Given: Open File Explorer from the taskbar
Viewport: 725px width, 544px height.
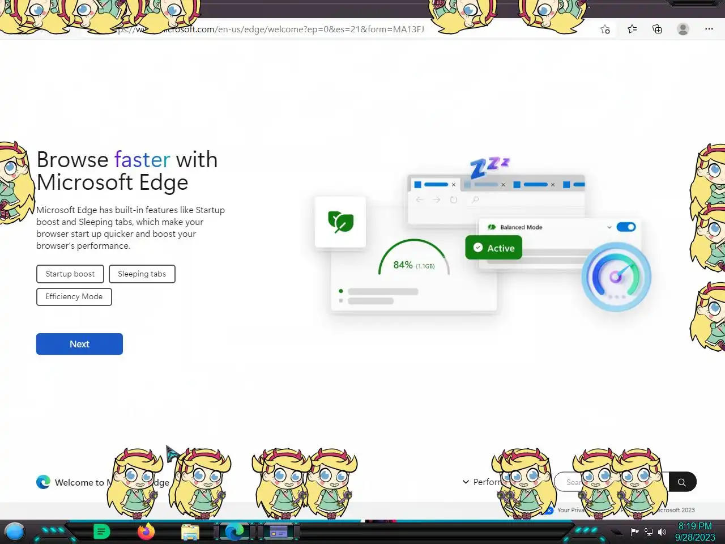Looking at the screenshot, I should click(x=190, y=532).
